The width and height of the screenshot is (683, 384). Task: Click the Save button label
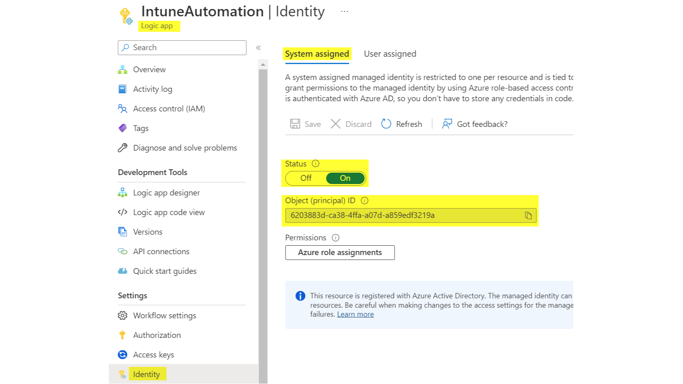(312, 124)
